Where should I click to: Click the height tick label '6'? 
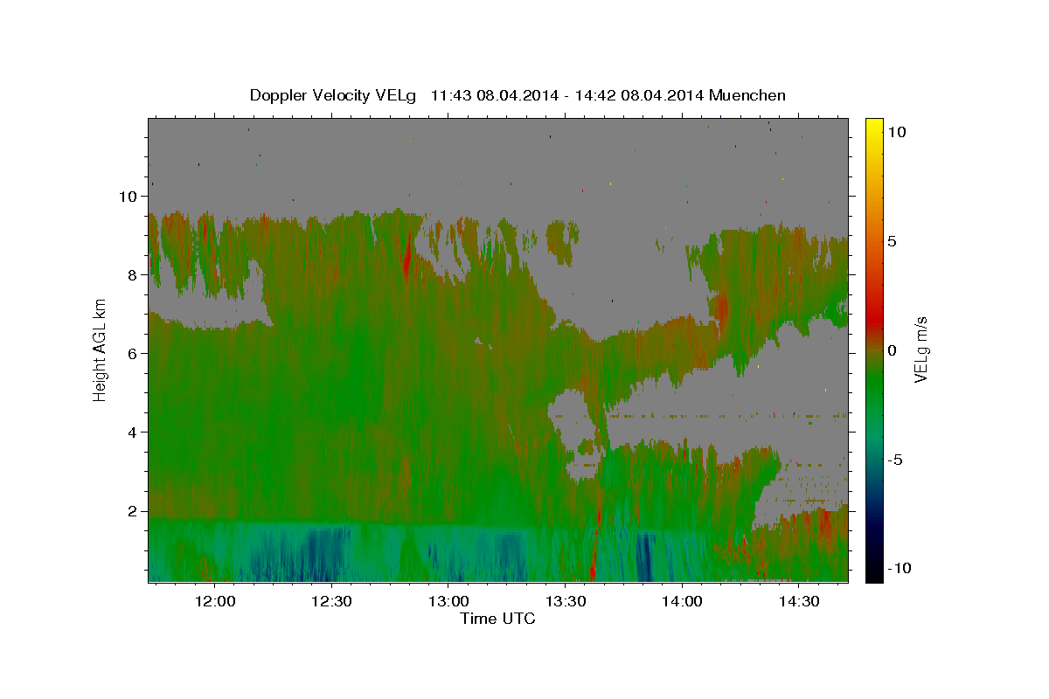[x=135, y=354]
